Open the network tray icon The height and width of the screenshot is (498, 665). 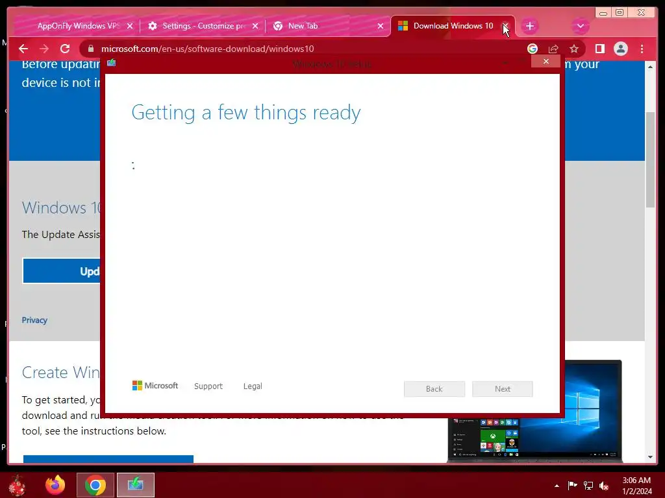coord(588,485)
